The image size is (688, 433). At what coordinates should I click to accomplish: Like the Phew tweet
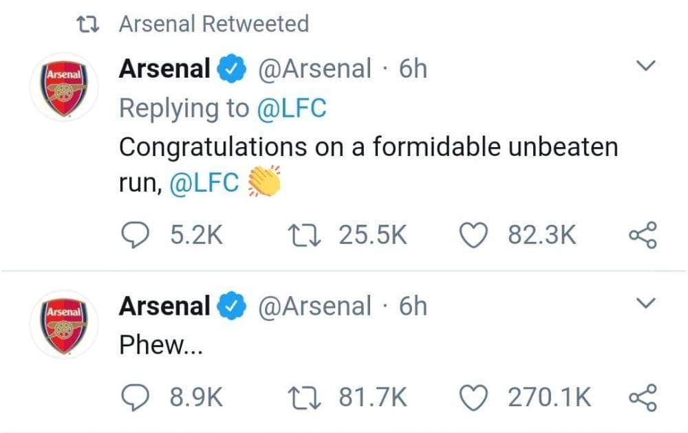coord(475,396)
